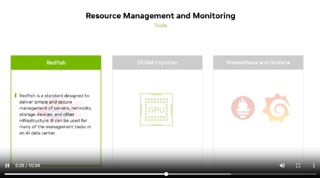The height and width of the screenshot is (178, 320).
Task: Click the green Tools subtitle
Action: point(160,26)
